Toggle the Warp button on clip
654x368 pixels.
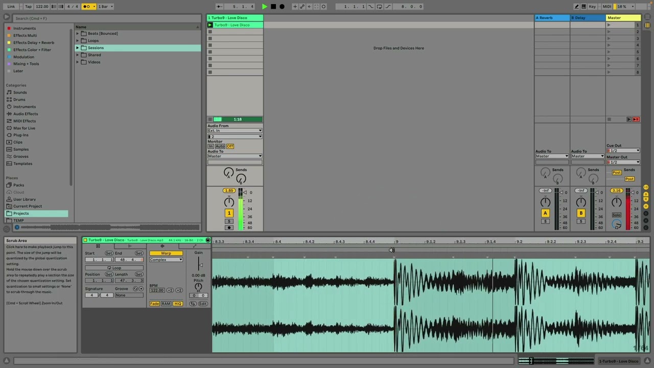pyautogui.click(x=166, y=253)
